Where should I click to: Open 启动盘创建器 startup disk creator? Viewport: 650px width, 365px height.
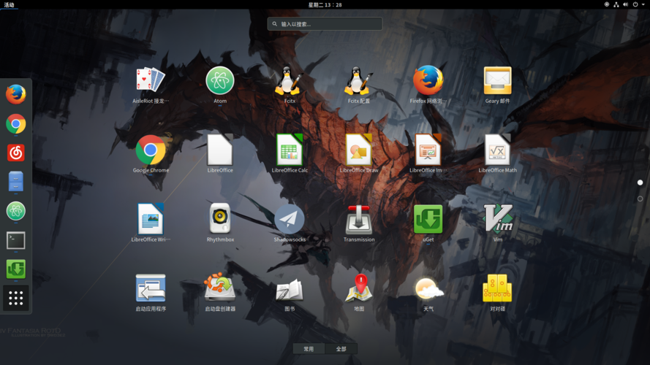(x=219, y=293)
